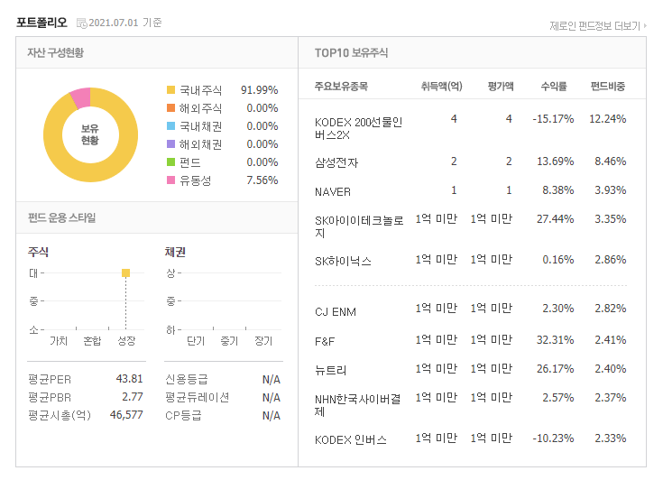Click the 27.44% return value
This screenshot has width=663, height=480.
555,219
